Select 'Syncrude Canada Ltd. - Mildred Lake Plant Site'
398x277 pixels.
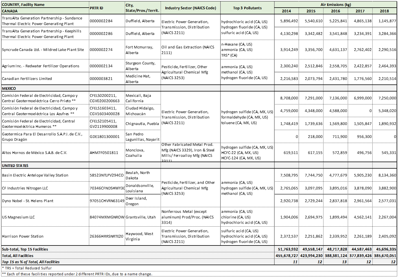point(43,50)
